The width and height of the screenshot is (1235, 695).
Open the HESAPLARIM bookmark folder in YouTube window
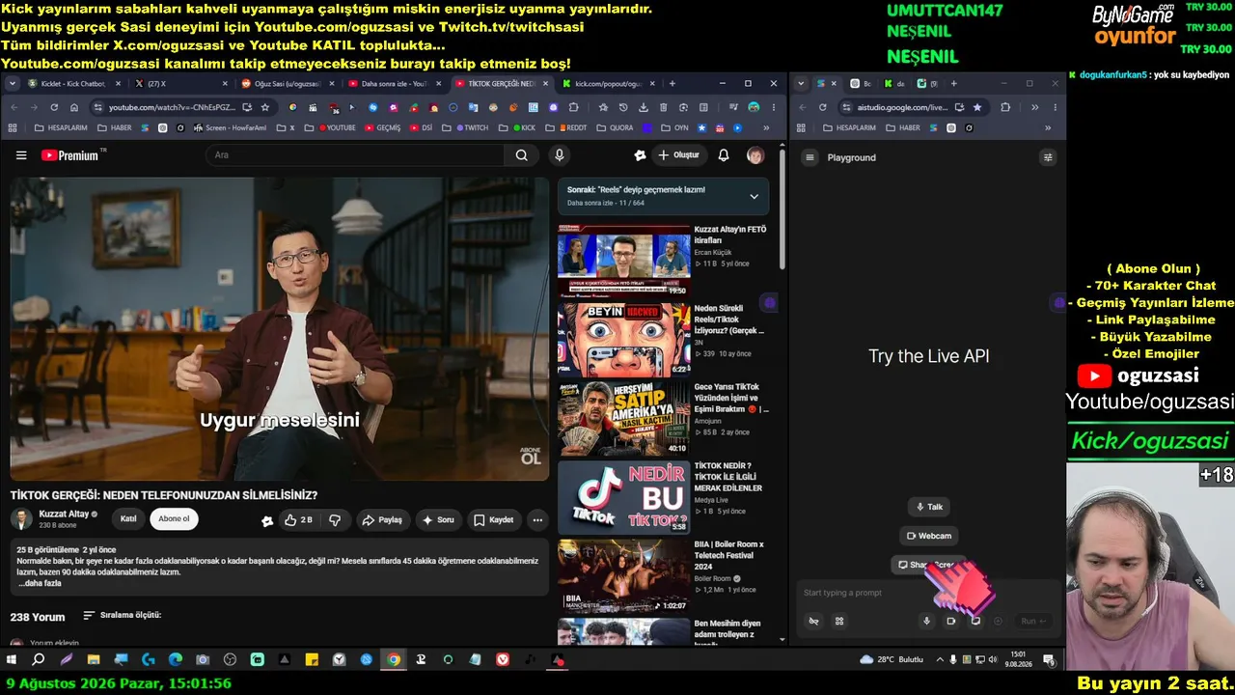click(x=60, y=127)
